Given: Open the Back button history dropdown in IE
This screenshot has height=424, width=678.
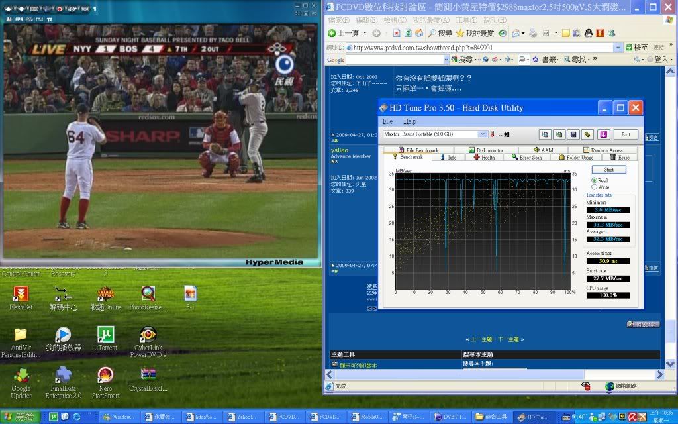Looking at the screenshot, I should tap(365, 33).
